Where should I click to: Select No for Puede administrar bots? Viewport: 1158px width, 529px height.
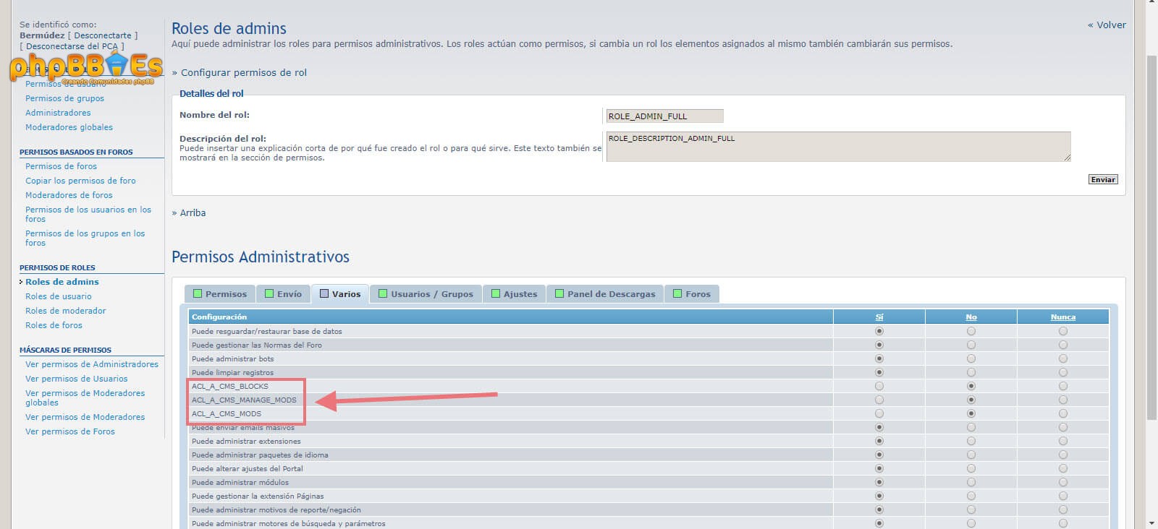[x=971, y=358]
